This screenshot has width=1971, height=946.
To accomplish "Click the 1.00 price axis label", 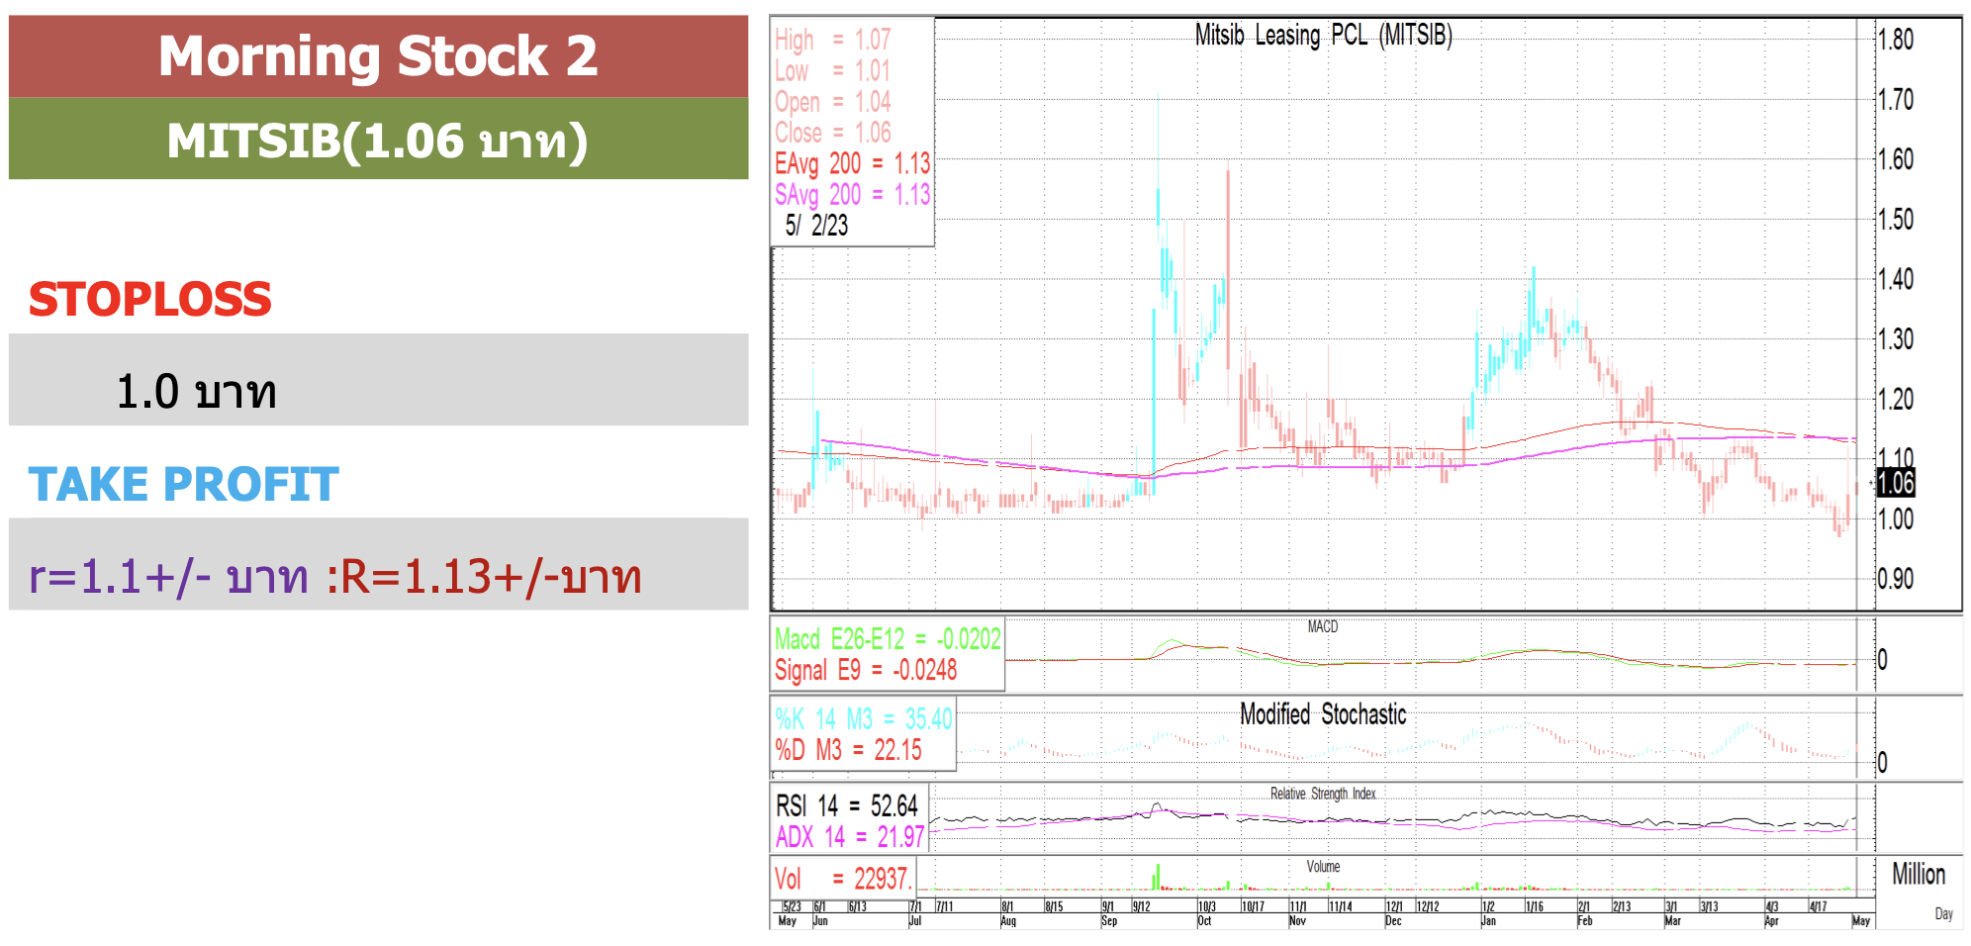I will tap(1896, 519).
